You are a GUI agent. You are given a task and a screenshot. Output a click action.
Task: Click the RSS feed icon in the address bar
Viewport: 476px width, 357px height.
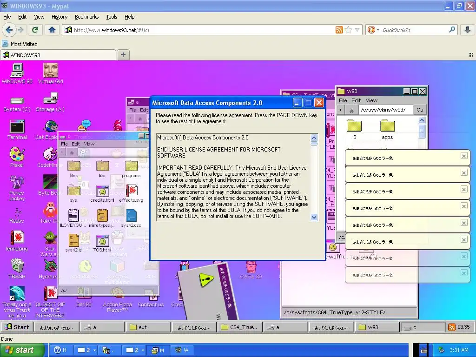point(339,30)
